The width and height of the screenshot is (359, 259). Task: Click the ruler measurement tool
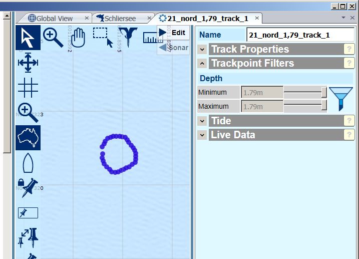pos(150,37)
